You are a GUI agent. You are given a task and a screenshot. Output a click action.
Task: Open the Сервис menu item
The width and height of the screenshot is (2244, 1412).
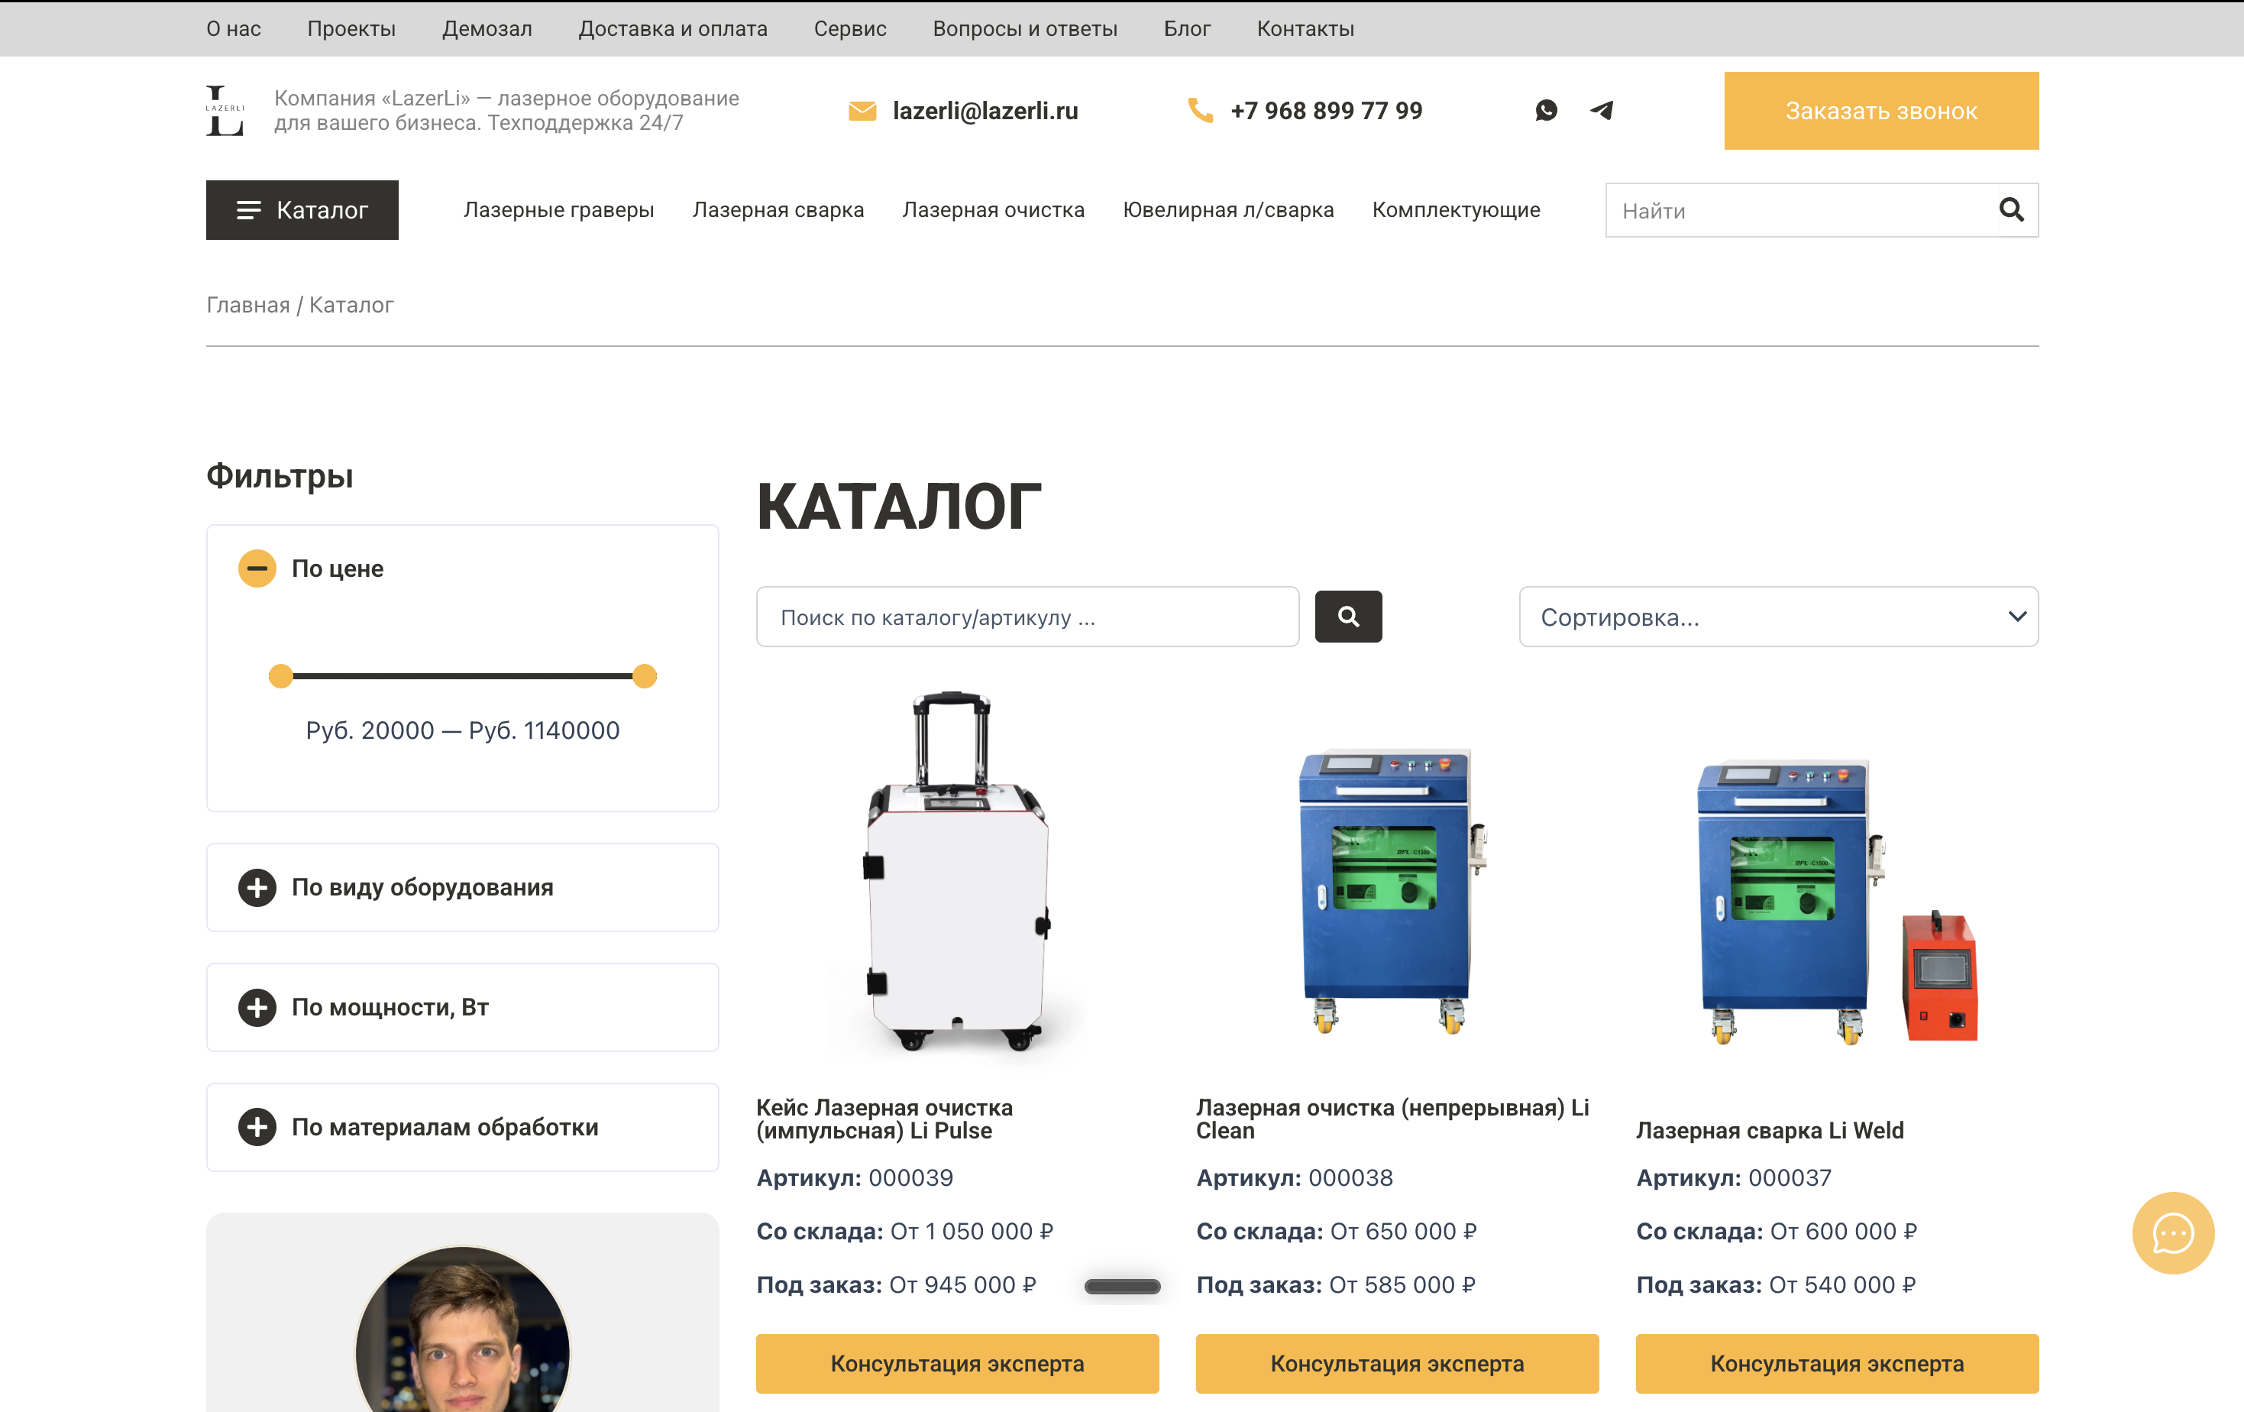pos(850,29)
